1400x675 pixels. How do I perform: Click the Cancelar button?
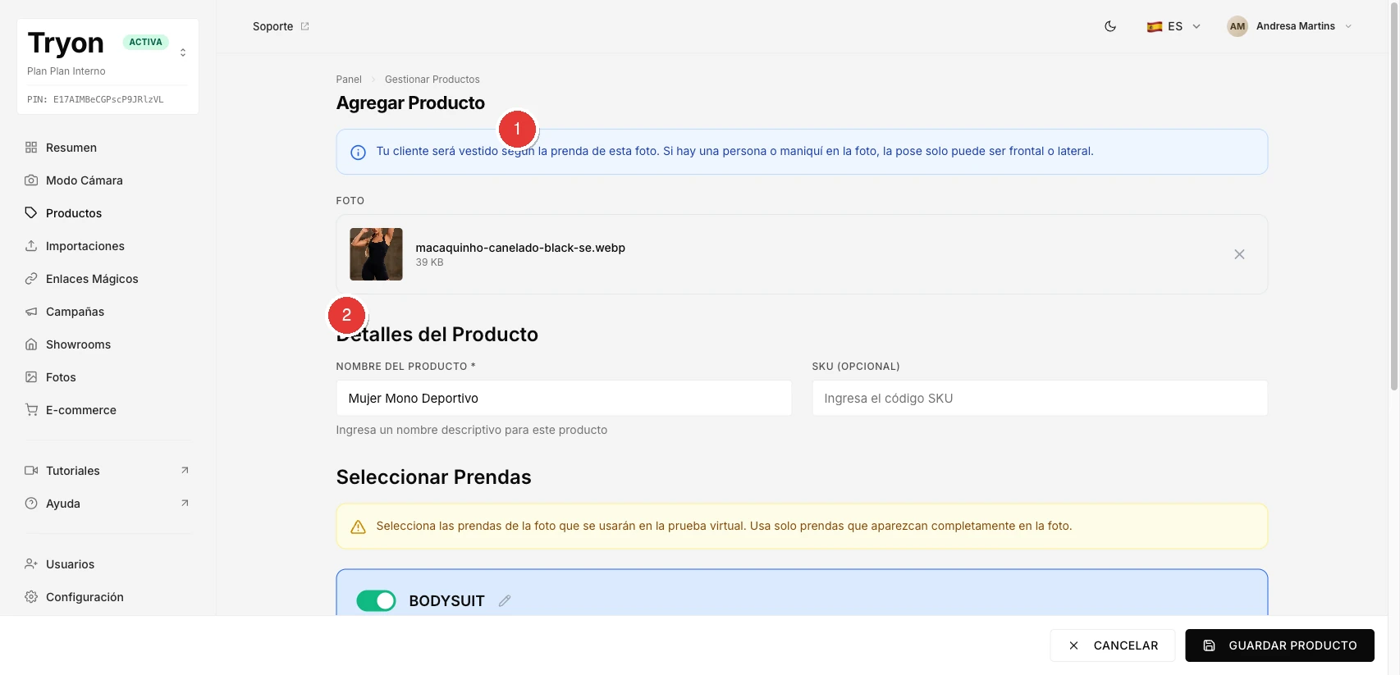point(1112,645)
